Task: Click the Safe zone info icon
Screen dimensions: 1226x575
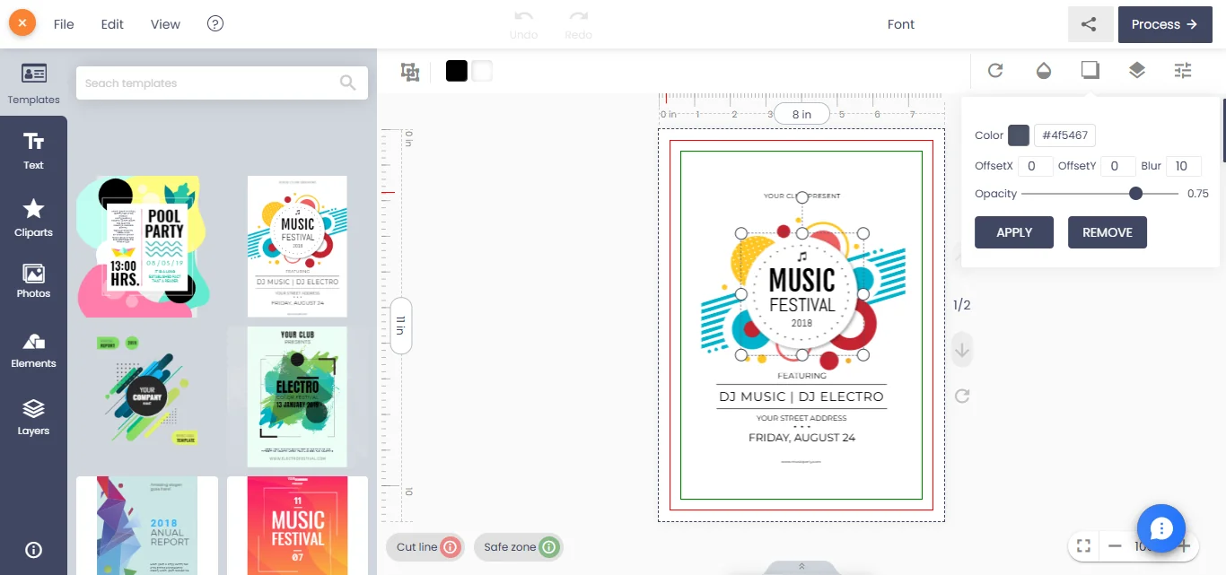Action: pos(549,547)
